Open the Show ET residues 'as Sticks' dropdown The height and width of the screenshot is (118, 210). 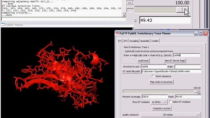point(159,102)
